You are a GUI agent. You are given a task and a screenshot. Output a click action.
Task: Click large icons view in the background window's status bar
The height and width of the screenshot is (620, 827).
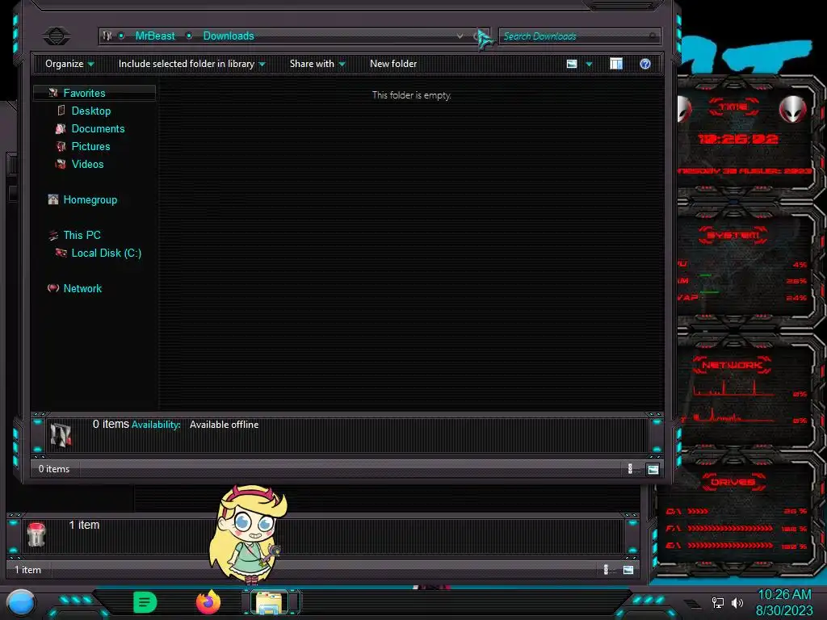(628, 569)
